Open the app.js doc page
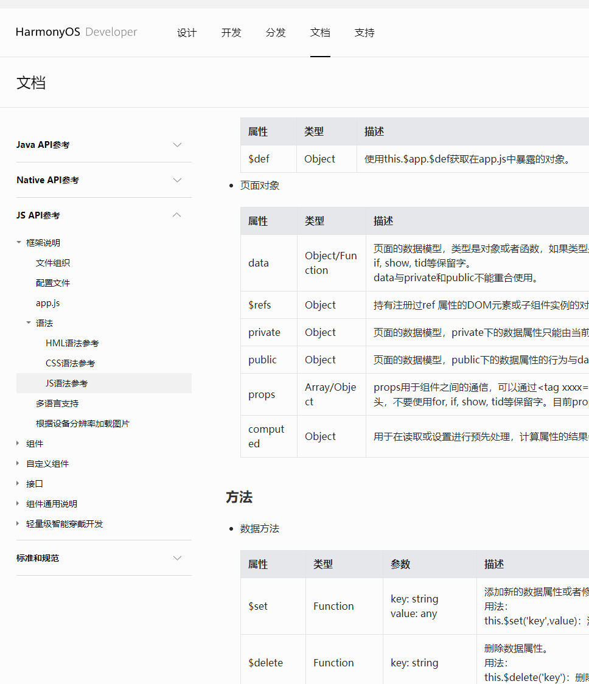 pyautogui.click(x=48, y=303)
